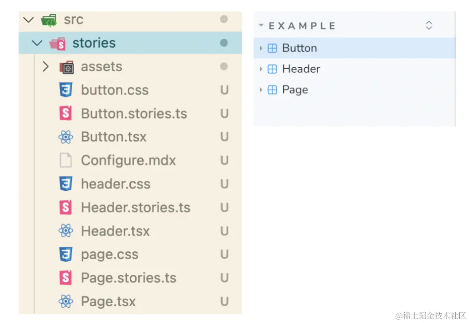Image resolution: width=469 pixels, height=323 pixels.
Task: Click the React icon beside Header.tsx
Action: click(x=66, y=231)
